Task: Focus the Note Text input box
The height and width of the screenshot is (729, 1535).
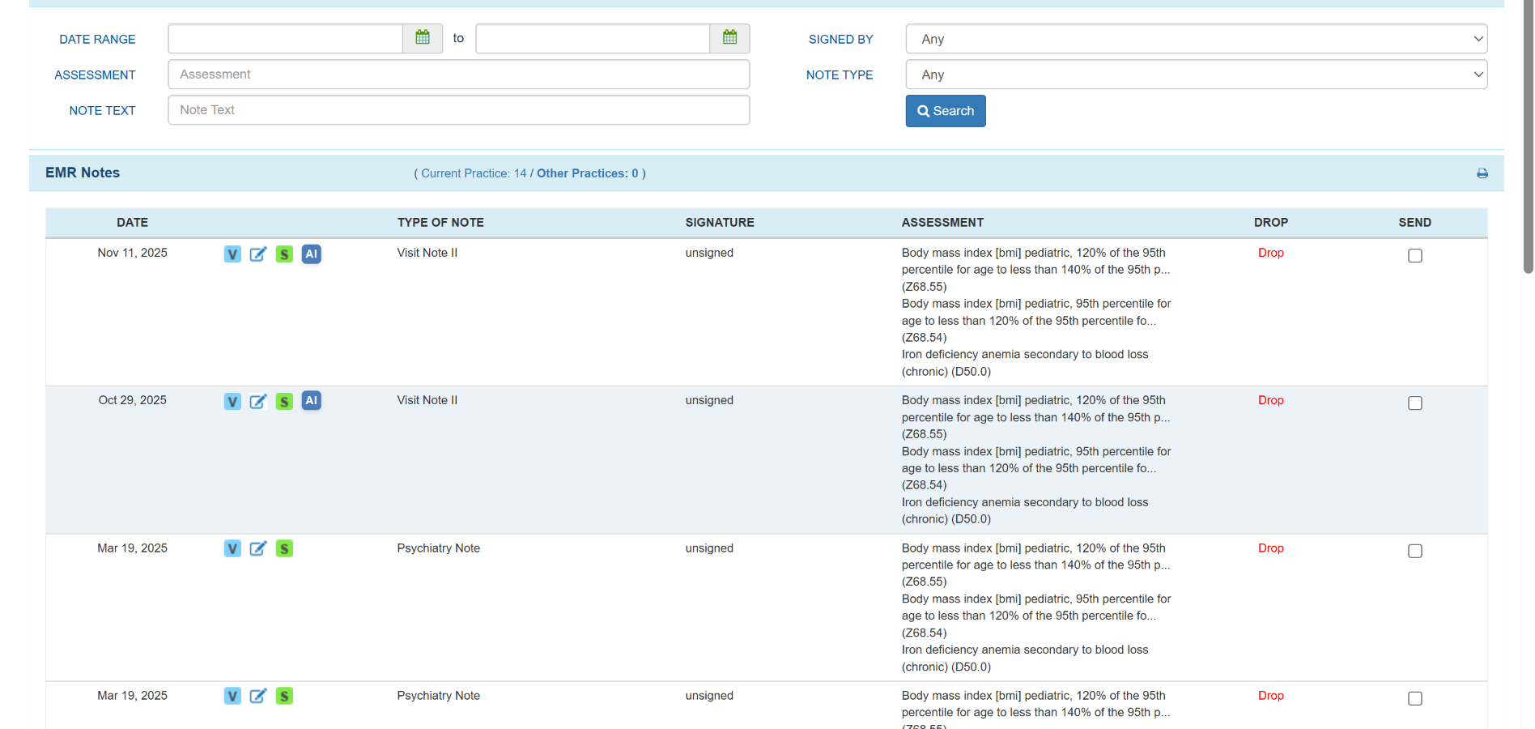Action: [x=458, y=110]
